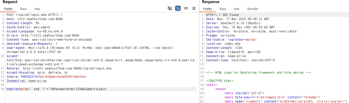Click the Origin header URL in the request
The width and height of the screenshot is (349, 103).
(x=50, y=36)
